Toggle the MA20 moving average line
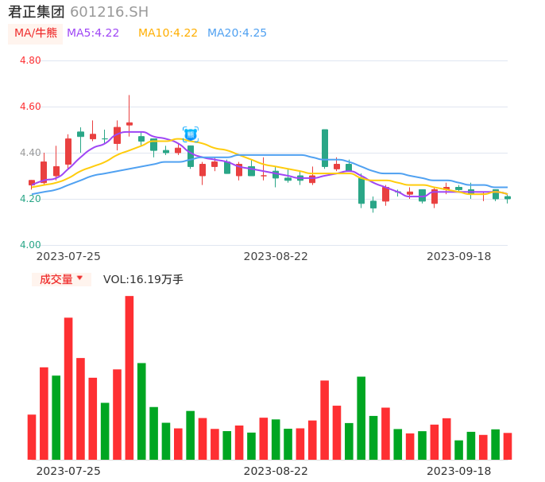The height and width of the screenshot is (482, 545). click(x=237, y=33)
